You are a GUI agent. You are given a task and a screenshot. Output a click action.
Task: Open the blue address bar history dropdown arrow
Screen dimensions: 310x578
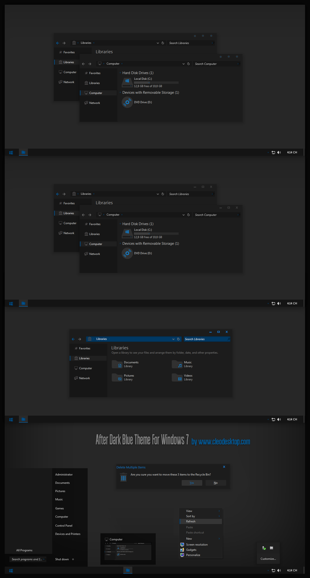point(173,339)
